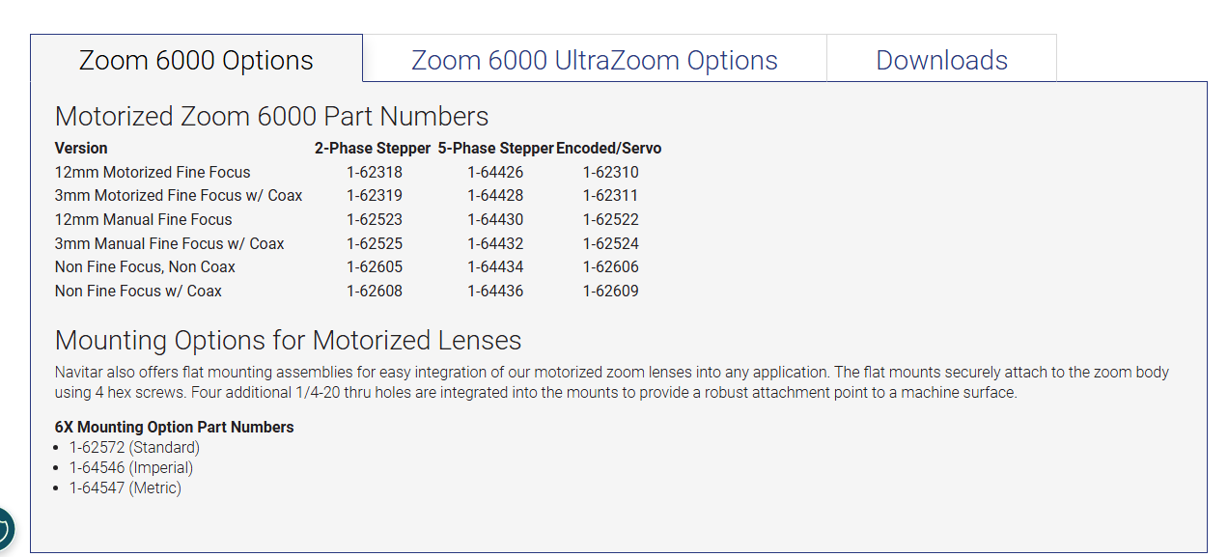Image resolution: width=1228 pixels, height=557 pixels.
Task: Click part number 1-64436
Action: click(x=495, y=291)
